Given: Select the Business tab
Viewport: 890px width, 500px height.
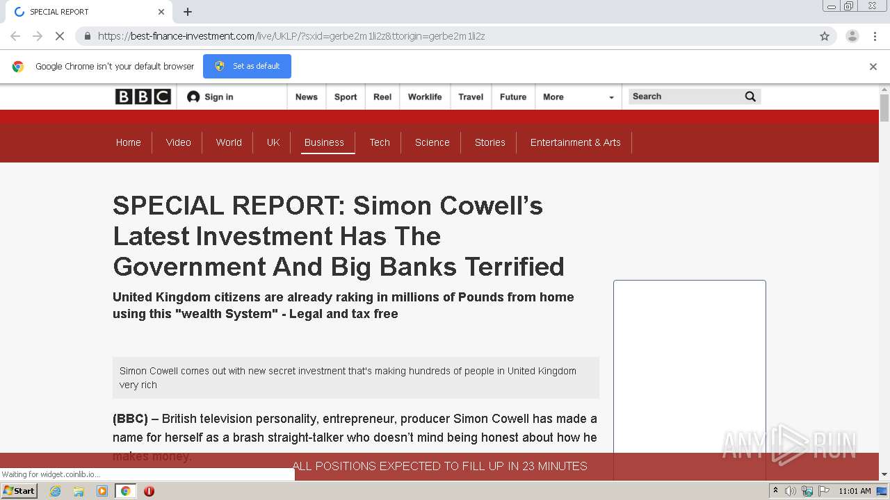Looking at the screenshot, I should (324, 142).
